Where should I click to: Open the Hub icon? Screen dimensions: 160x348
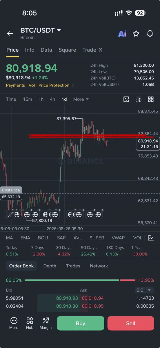(x=30, y=323)
